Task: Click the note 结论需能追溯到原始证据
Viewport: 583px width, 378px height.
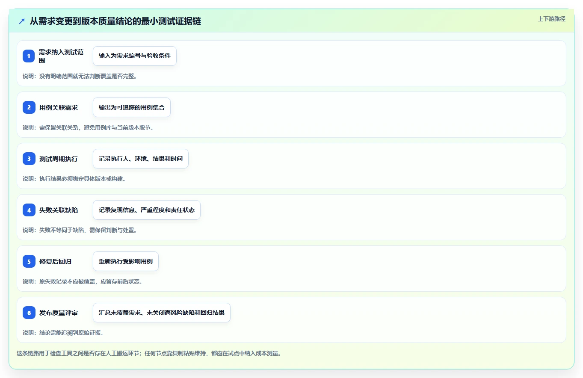Action: point(63,333)
